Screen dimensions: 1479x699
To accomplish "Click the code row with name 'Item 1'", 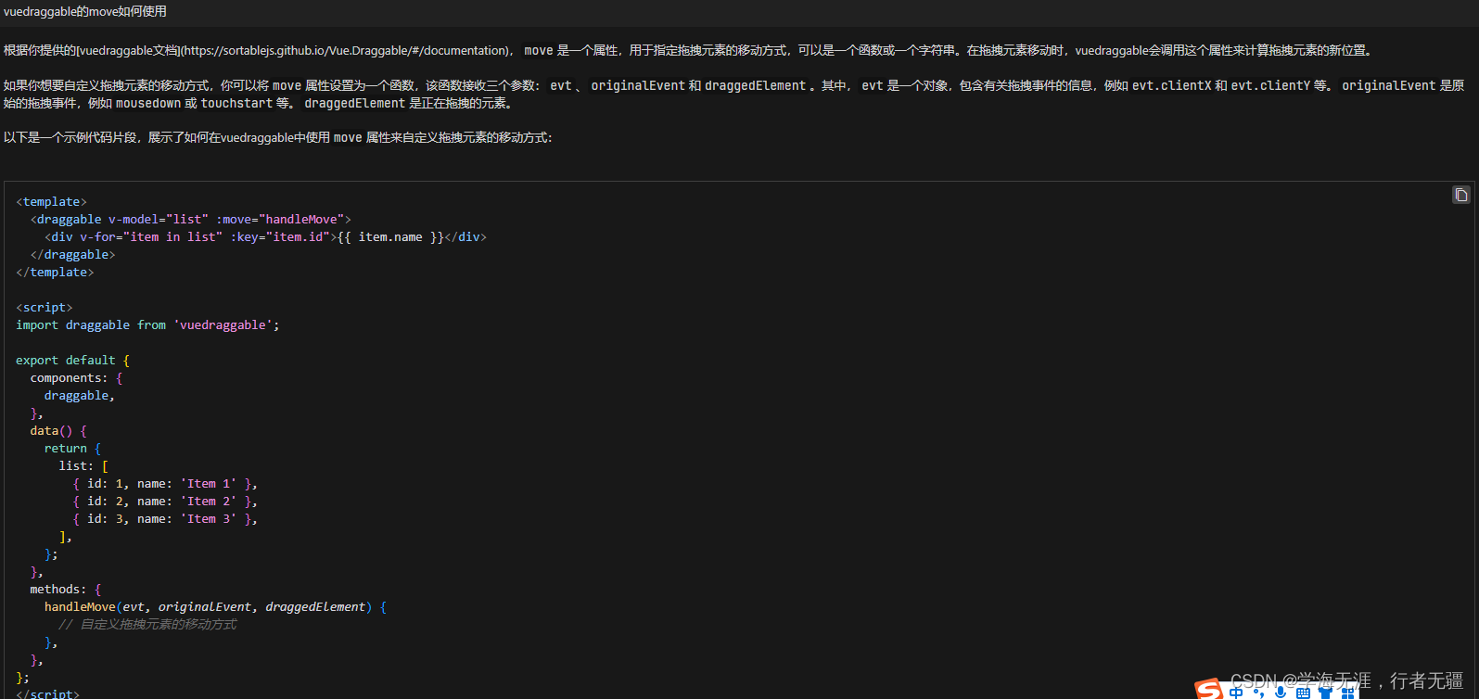I will [x=165, y=483].
